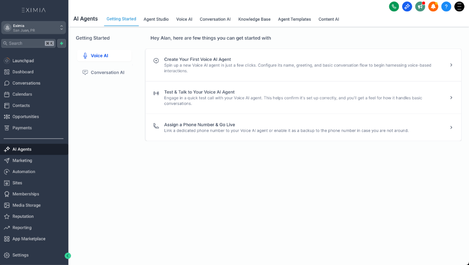This screenshot has height=265, width=469.
Task: Expand the Assign a Phone Number card
Action: [x=451, y=127]
